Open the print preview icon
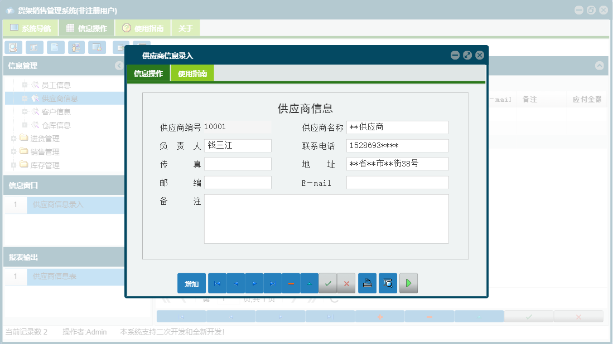 (388, 283)
